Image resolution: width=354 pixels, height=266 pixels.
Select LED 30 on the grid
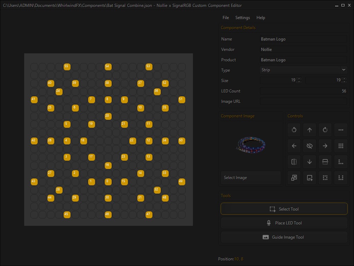click(x=108, y=198)
